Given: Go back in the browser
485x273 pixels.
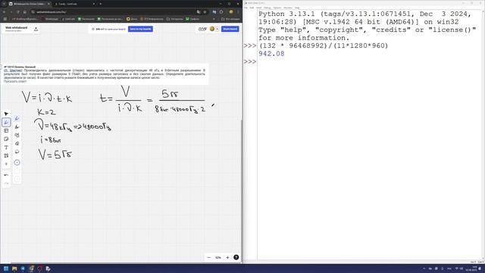Looking at the screenshot, I should click(x=5, y=12).
